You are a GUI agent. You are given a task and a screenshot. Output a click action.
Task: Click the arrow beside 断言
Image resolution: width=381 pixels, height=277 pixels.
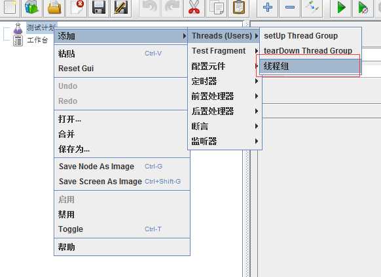[257, 126]
